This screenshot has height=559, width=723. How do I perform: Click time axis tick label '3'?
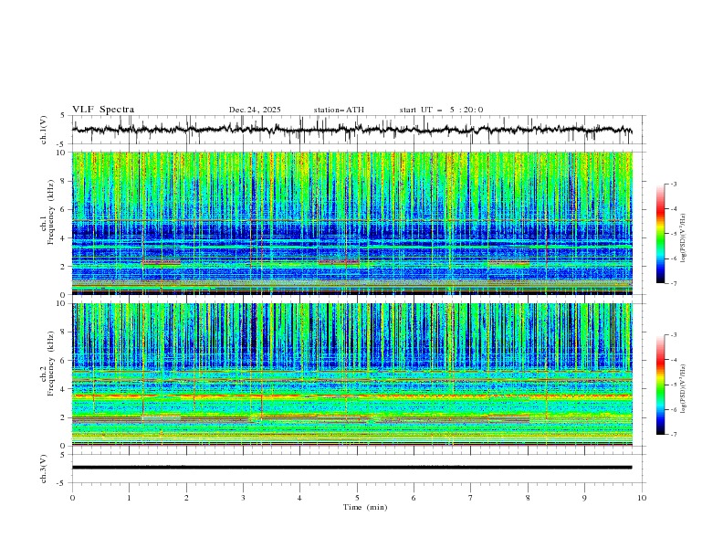coord(243,498)
